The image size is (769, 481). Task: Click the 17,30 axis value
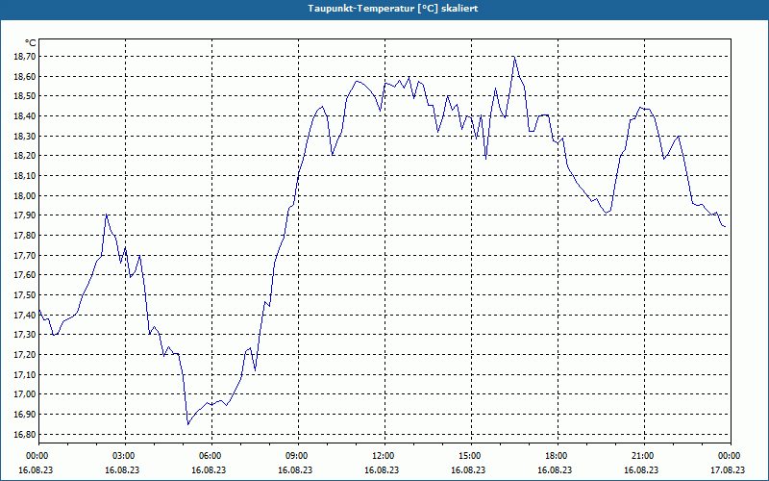click(25, 335)
